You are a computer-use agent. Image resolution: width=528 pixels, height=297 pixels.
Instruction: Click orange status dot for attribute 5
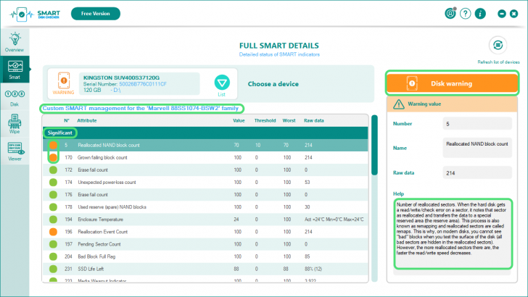(x=53, y=146)
